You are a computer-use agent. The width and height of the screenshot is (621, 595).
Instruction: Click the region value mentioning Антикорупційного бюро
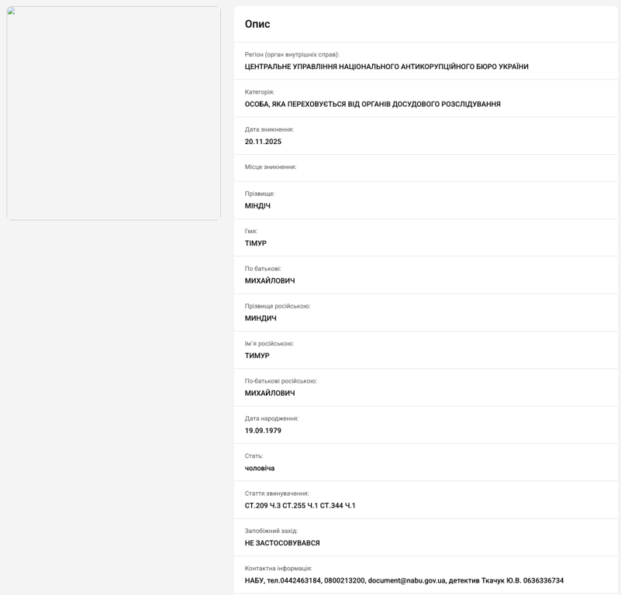(x=386, y=67)
